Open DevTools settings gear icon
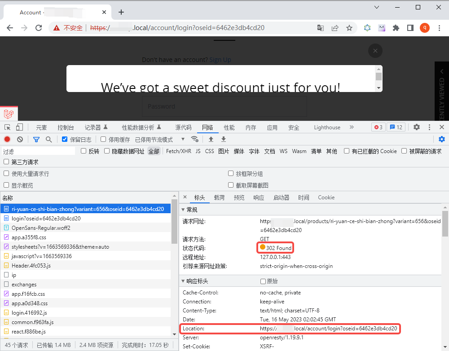 (x=417, y=127)
